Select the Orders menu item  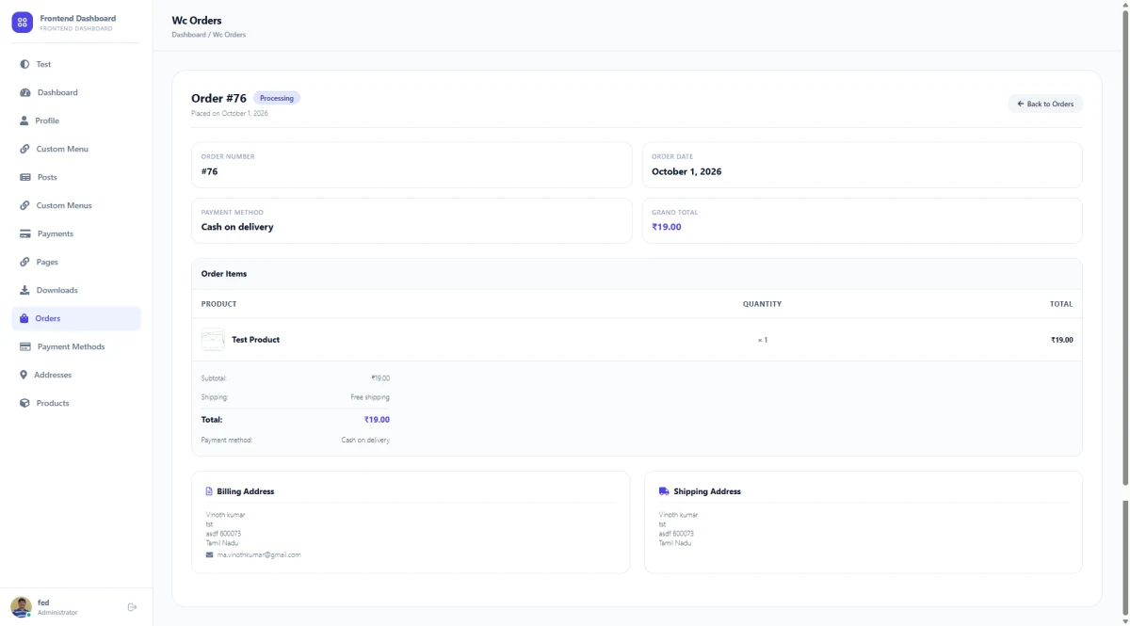[76, 318]
